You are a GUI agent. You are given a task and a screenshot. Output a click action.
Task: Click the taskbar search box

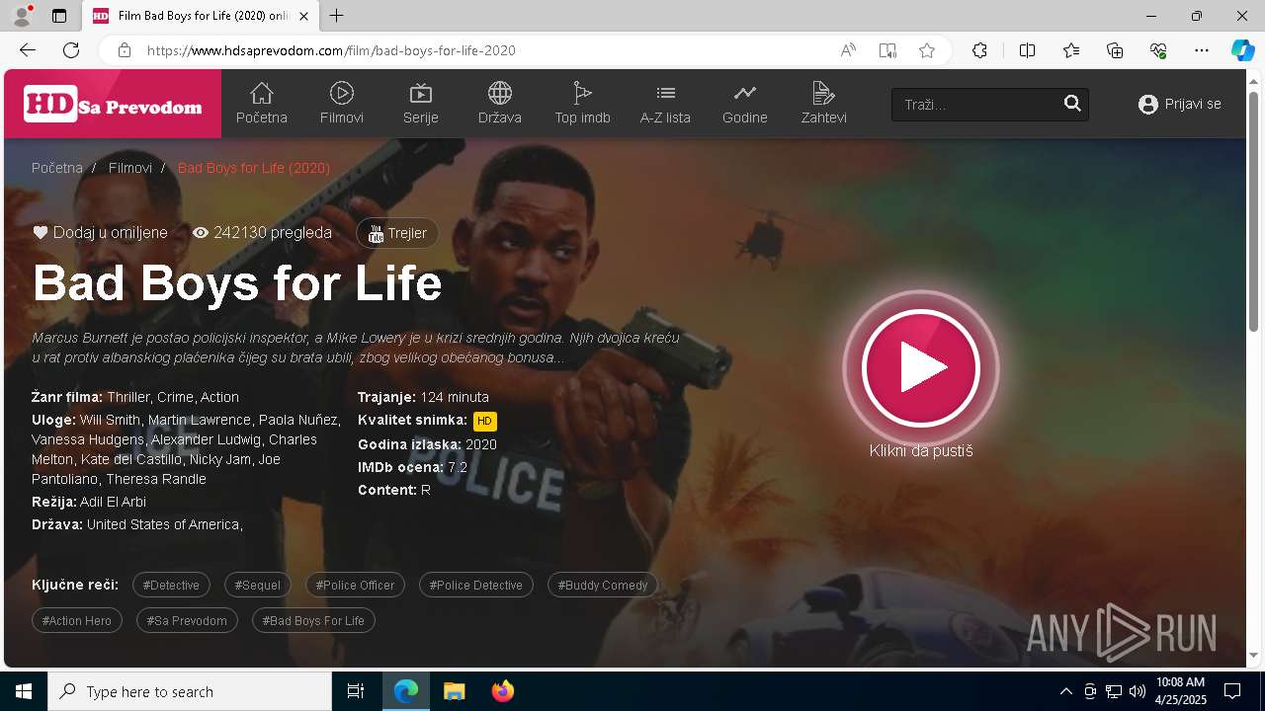(x=190, y=691)
